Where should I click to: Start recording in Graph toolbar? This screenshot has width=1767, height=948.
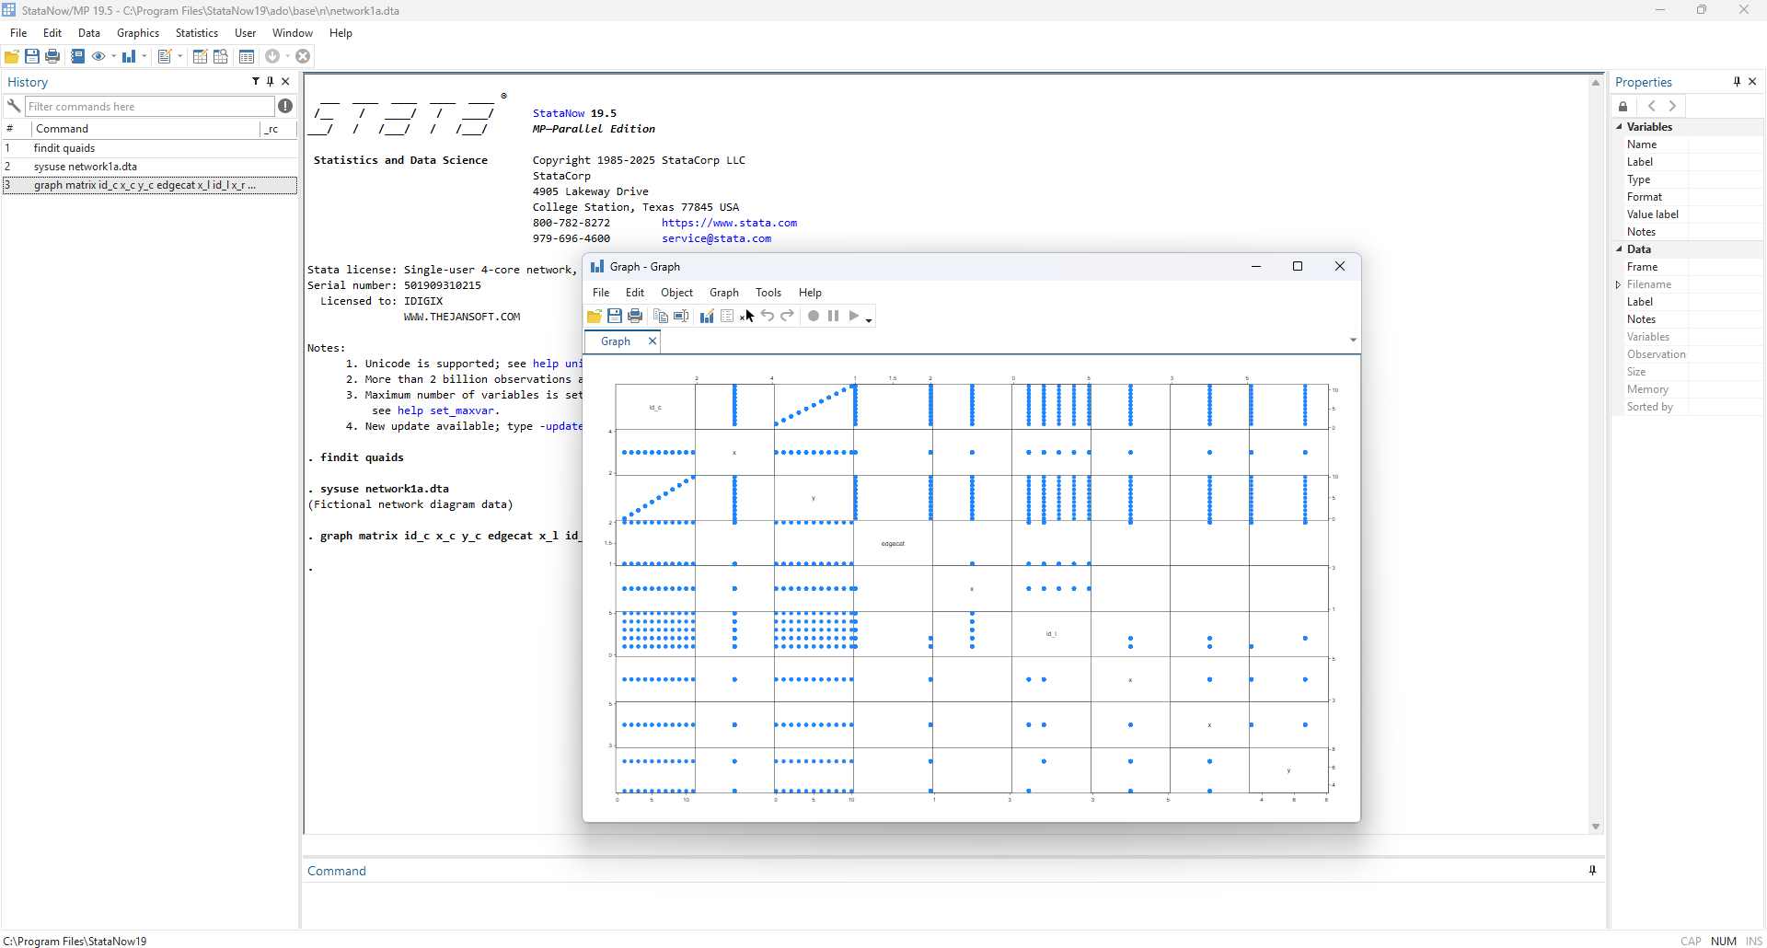click(814, 317)
